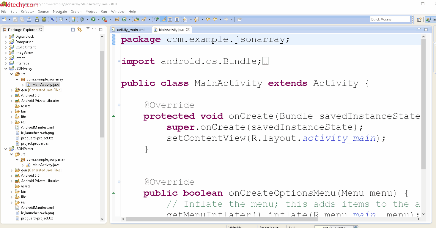436x228 pixels.
Task: Open the Run button dropdown arrow
Action: [x=99, y=19]
